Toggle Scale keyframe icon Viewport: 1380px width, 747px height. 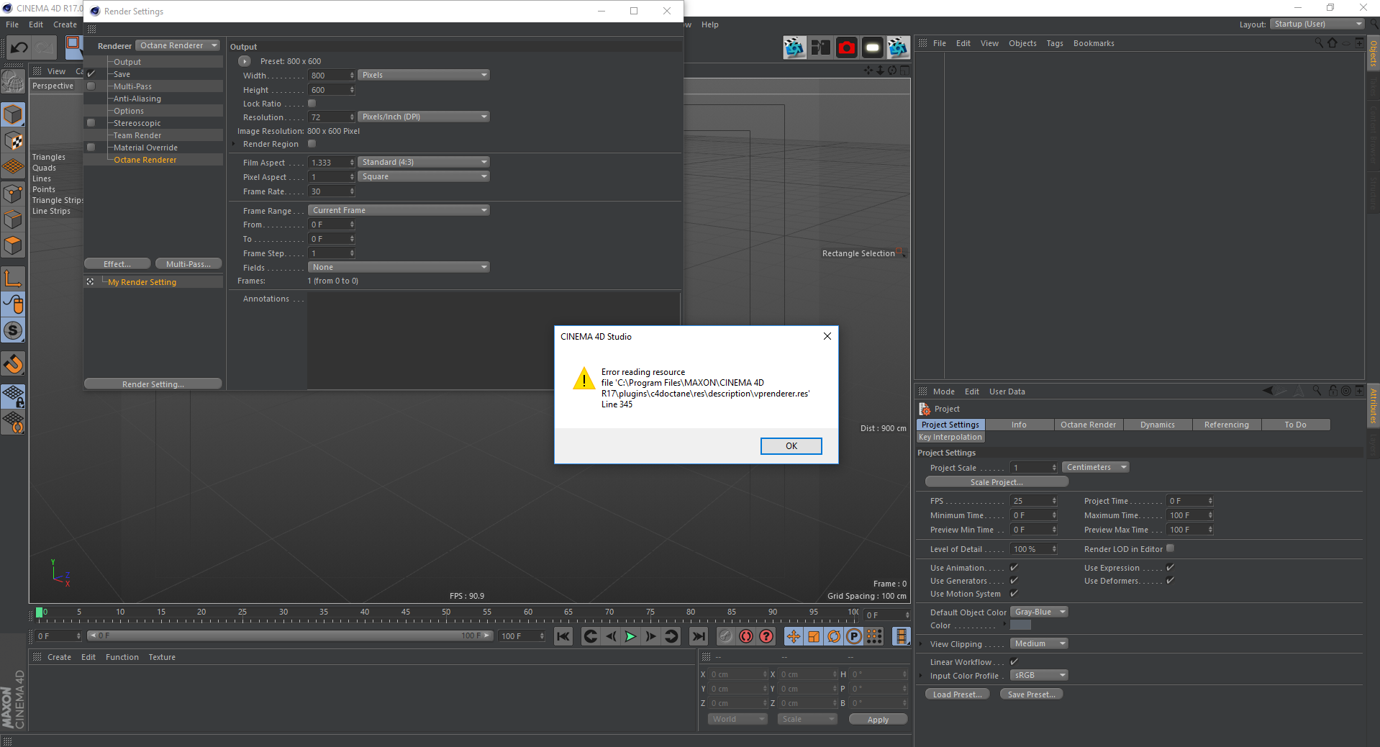click(814, 636)
